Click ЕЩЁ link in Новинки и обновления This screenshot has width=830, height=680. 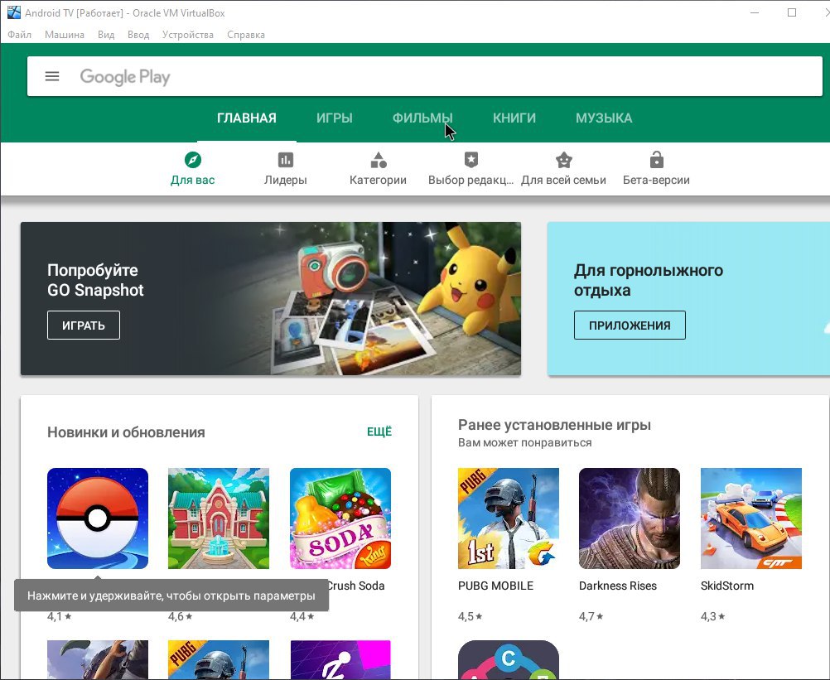379,432
